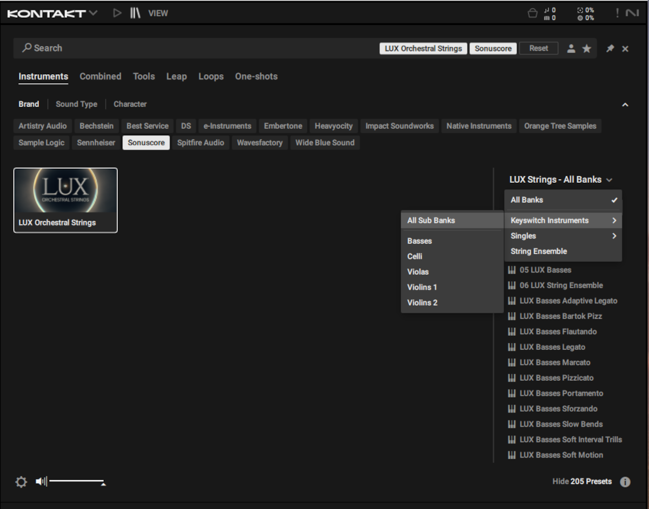This screenshot has width=649, height=509.
Task: Filter favorites with star icon
Action: point(586,49)
